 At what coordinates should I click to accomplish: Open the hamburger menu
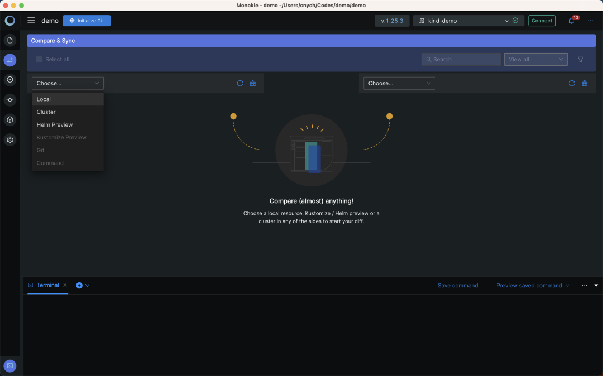[31, 20]
